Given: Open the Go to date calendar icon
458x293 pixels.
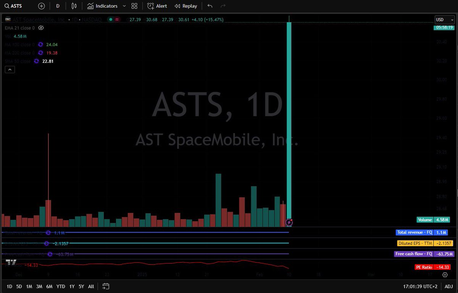Looking at the screenshot, I should click(106, 286).
